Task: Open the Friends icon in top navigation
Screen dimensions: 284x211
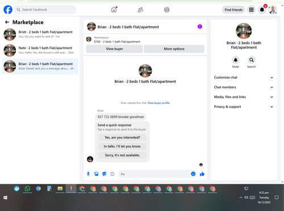Action: pyautogui.click(x=140, y=10)
